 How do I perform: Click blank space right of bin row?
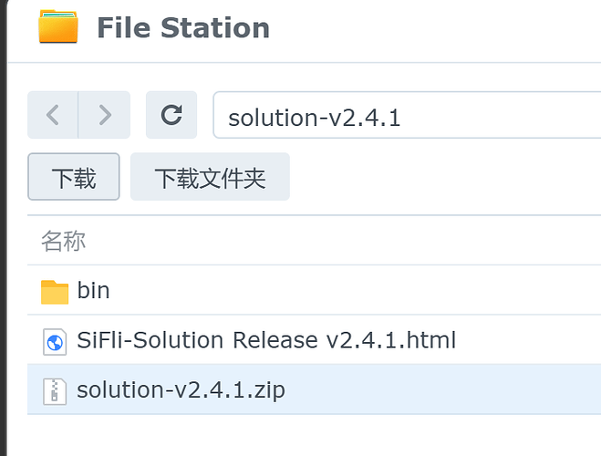(365, 291)
